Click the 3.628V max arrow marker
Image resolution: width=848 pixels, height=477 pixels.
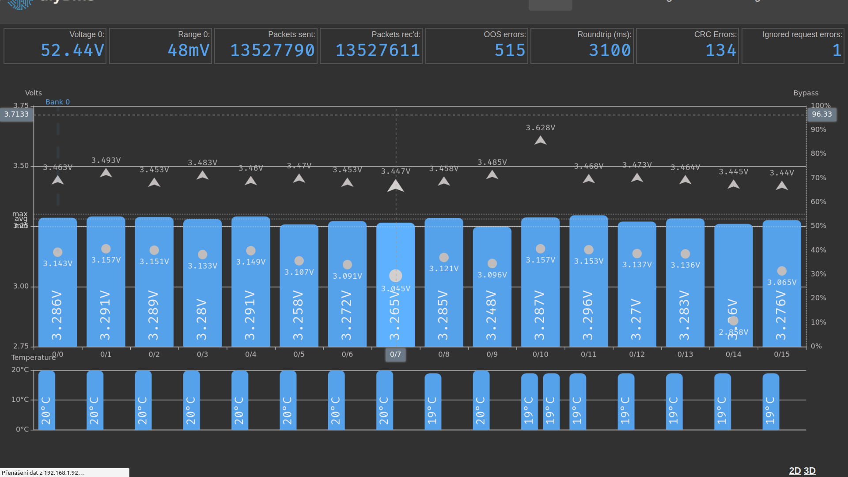coord(540,140)
